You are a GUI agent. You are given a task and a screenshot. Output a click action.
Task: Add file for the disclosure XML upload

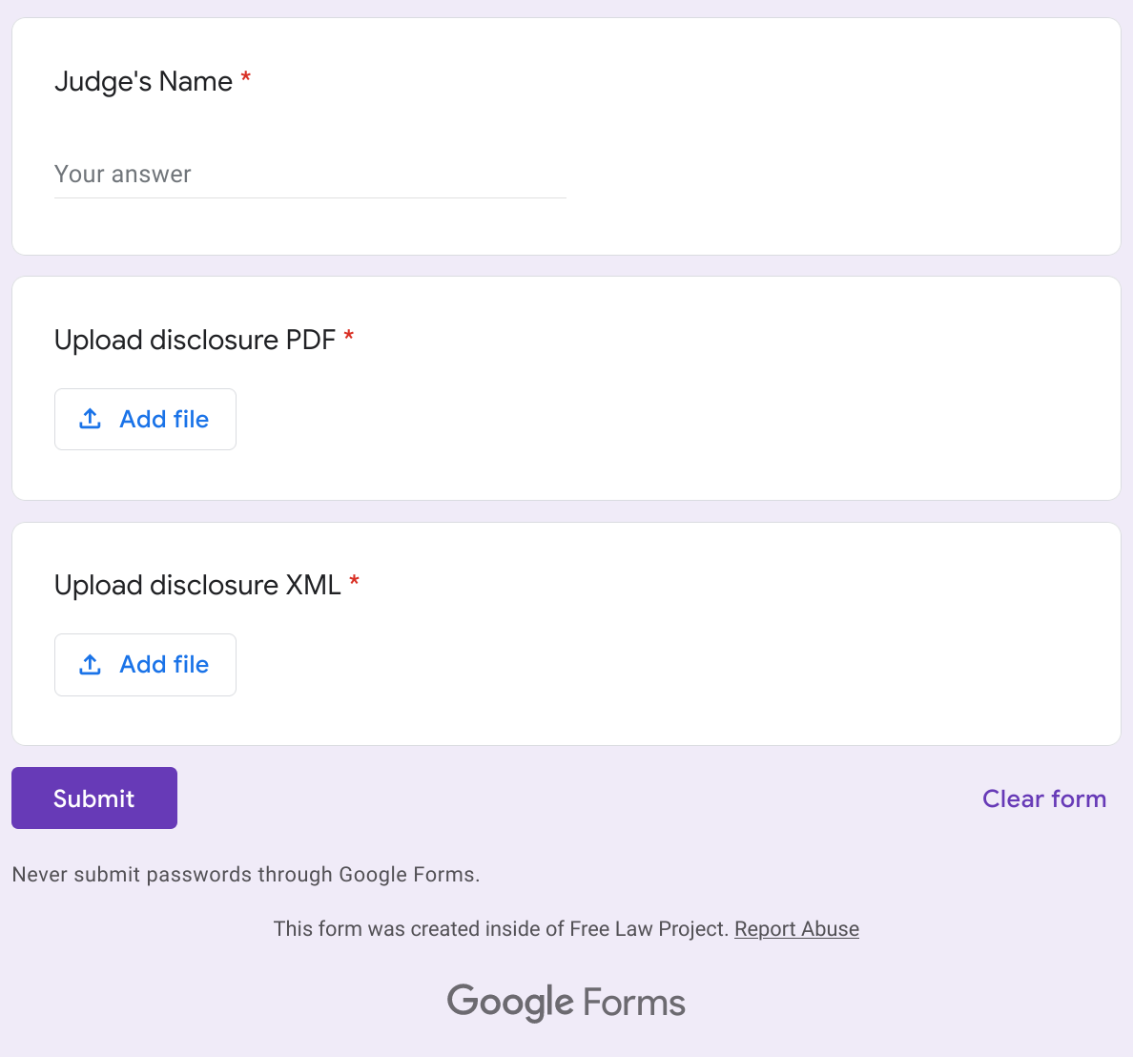[145, 664]
